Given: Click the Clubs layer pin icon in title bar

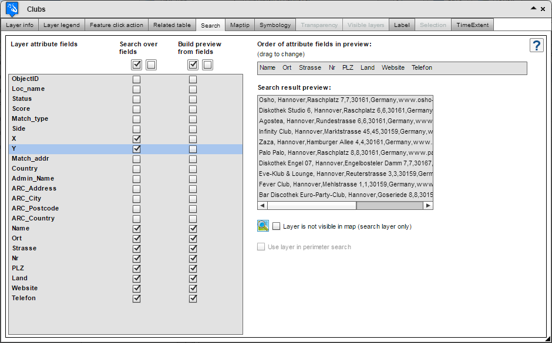Looking at the screenshot, I should tap(12, 9).
